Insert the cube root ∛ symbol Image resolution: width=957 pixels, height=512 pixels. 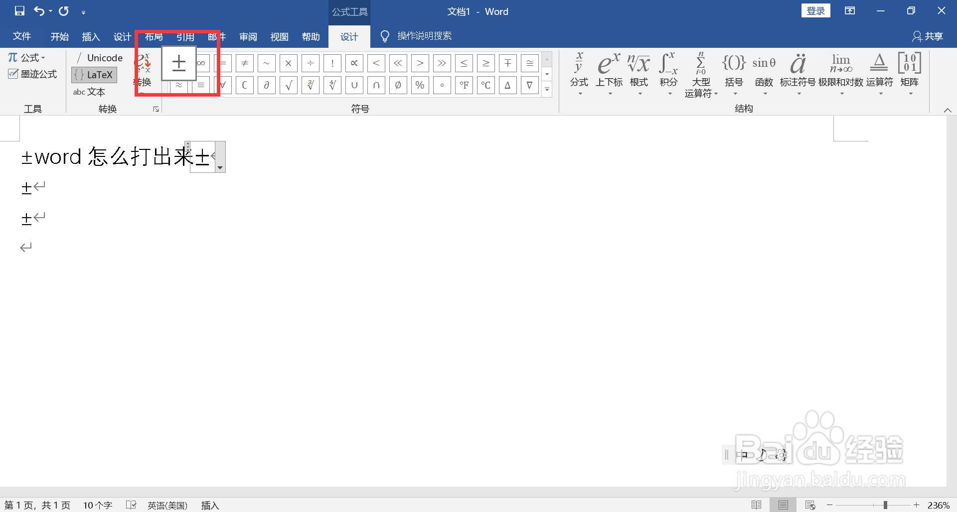311,85
